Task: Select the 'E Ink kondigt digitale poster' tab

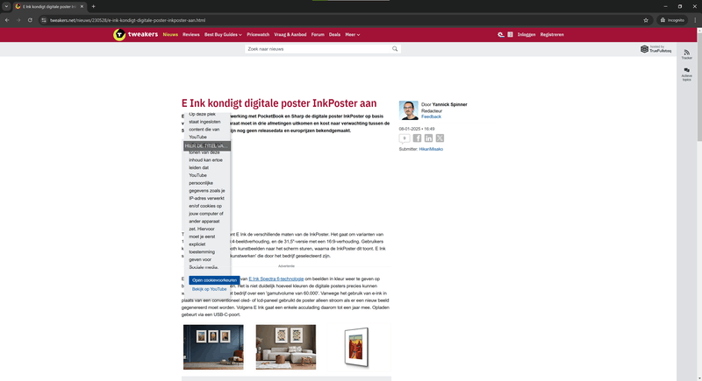Action: pos(49,7)
